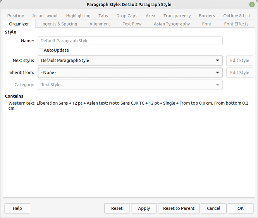This screenshot has height=218, width=258.
Task: Open the Indents & Spacing tab
Action: (x=59, y=24)
